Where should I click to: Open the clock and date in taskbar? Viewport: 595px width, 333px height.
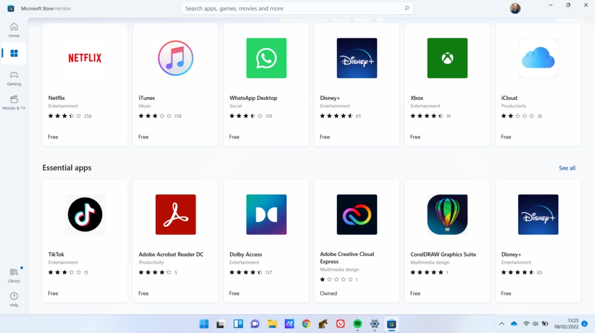(x=566, y=324)
